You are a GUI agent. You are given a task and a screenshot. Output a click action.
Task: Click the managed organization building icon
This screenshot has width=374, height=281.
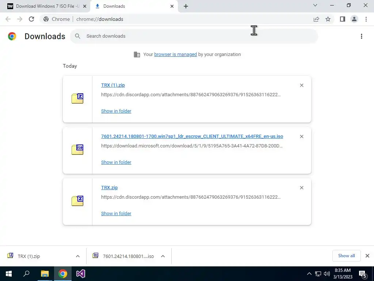pyautogui.click(x=137, y=55)
